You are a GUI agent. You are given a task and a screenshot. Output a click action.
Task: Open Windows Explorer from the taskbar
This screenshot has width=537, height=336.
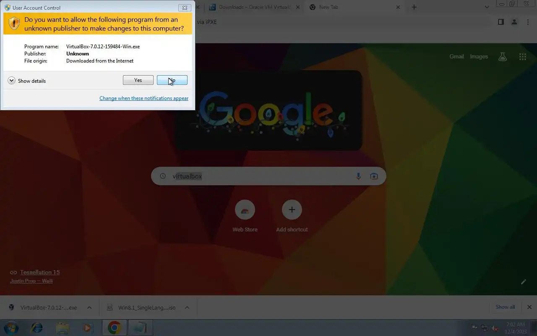(x=63, y=328)
